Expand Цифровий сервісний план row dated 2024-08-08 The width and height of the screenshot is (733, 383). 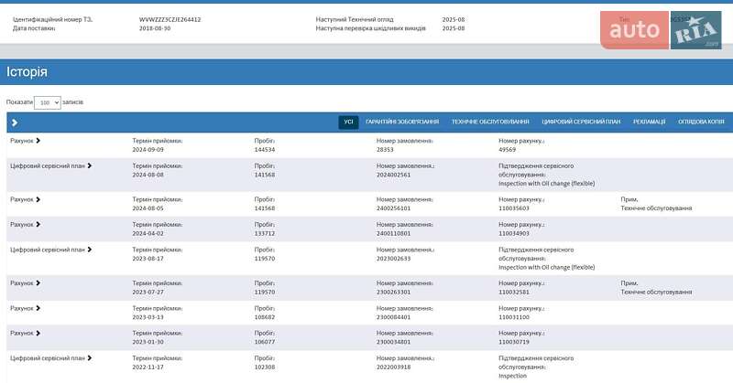coord(51,165)
